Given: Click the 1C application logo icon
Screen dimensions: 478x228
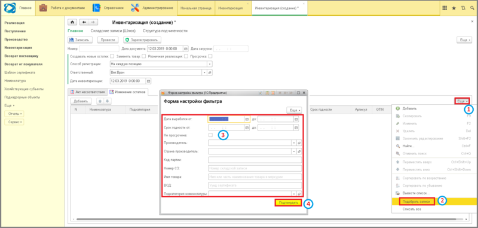Looking at the screenshot, I should tap(10, 8).
